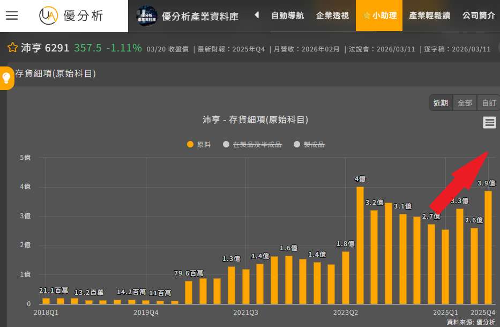The image size is (500, 327).
Task: Toggle 原料 series in chart legend
Action: (x=199, y=144)
